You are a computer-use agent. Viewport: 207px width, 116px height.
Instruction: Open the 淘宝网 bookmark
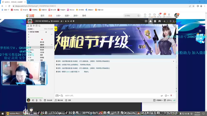coord(24,10)
